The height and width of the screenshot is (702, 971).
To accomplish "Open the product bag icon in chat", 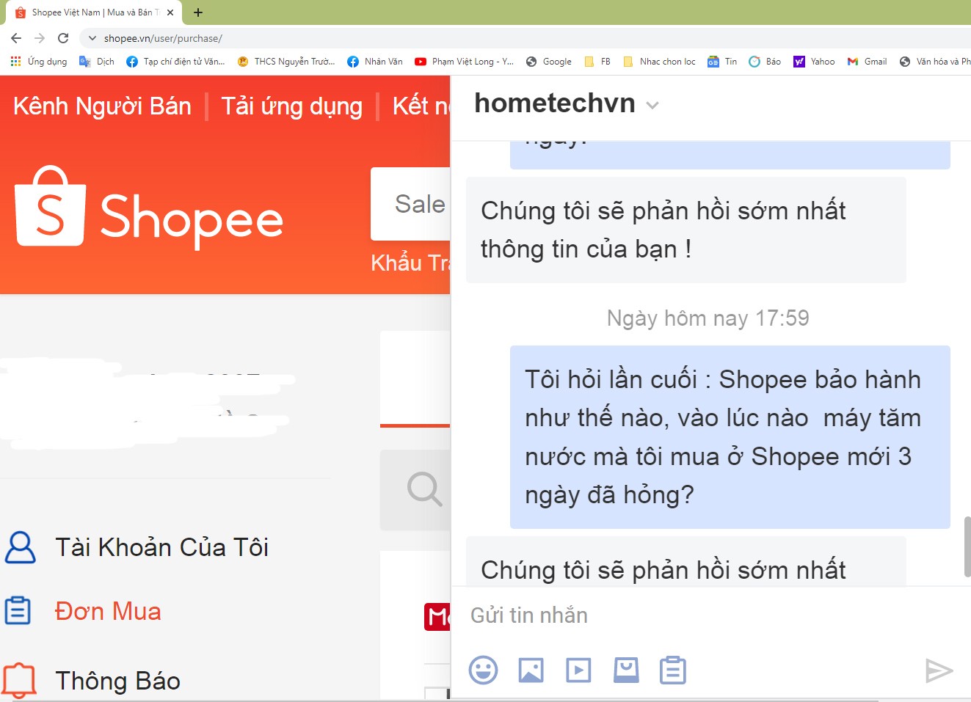I will tap(626, 670).
